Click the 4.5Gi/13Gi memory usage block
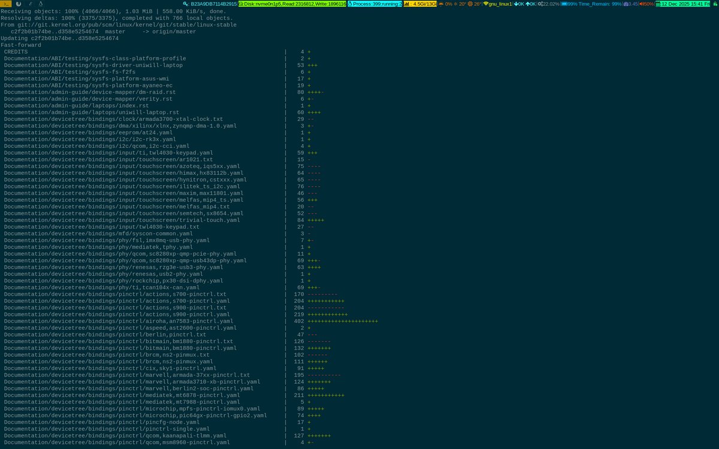The image size is (719, 449). click(420, 4)
